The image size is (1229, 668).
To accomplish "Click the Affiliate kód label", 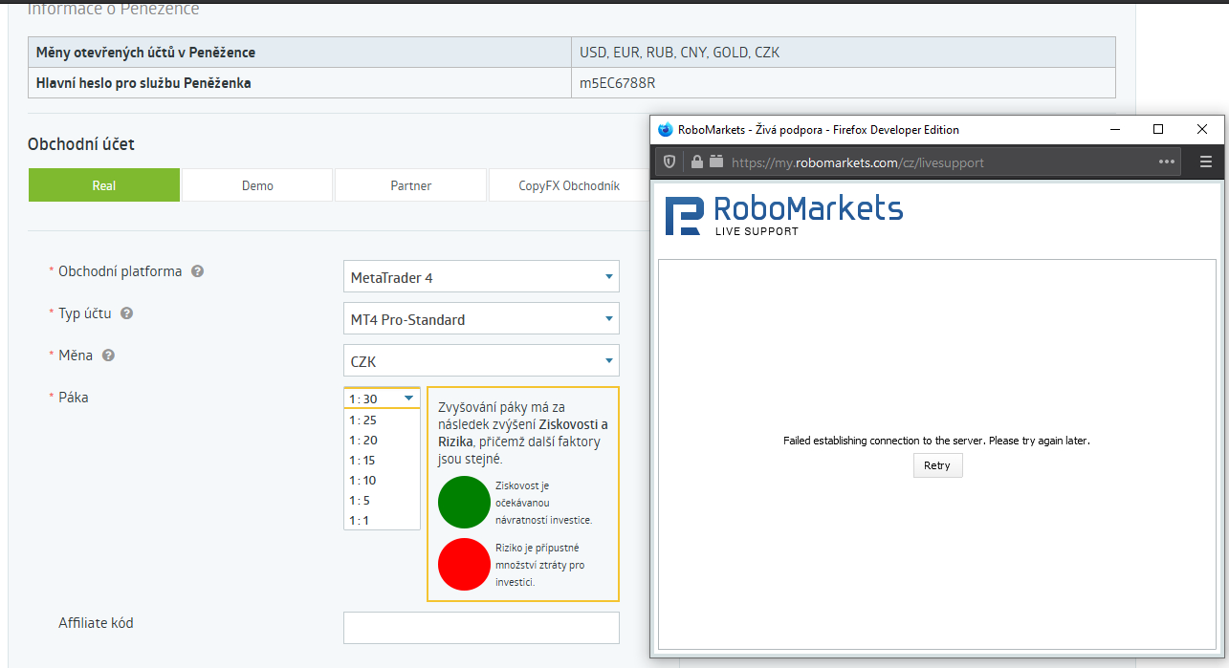I will click(96, 623).
